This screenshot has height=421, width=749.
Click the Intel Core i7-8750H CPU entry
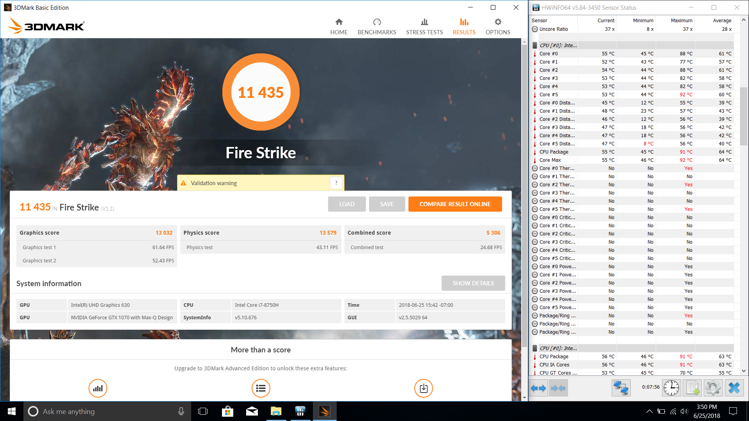pyautogui.click(x=257, y=305)
